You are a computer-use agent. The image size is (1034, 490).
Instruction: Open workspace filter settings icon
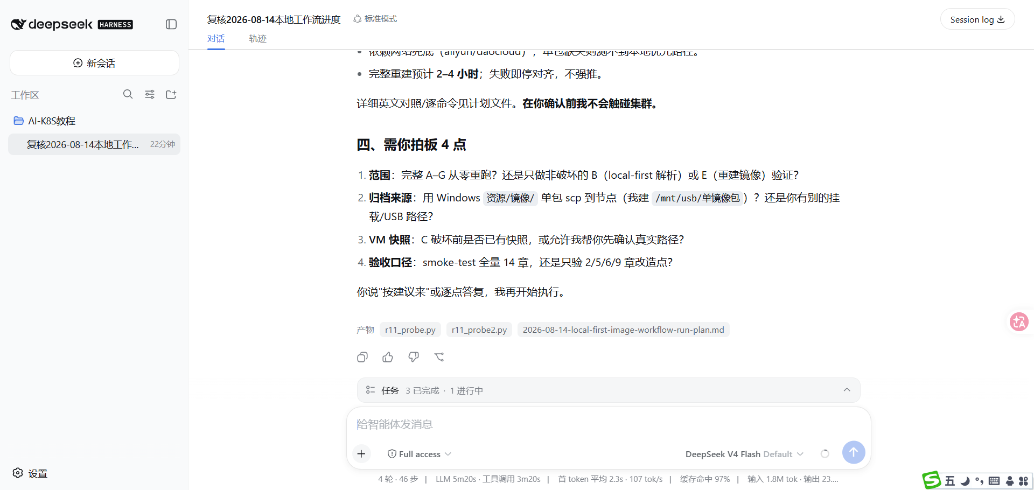[150, 94]
